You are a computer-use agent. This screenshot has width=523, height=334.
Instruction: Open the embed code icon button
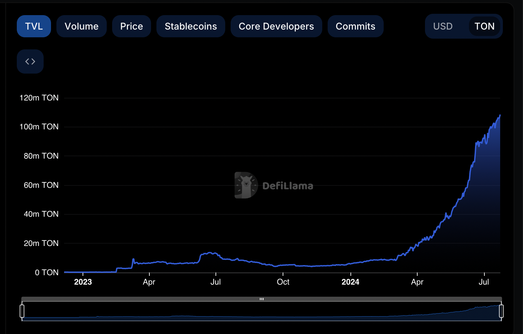[30, 61]
